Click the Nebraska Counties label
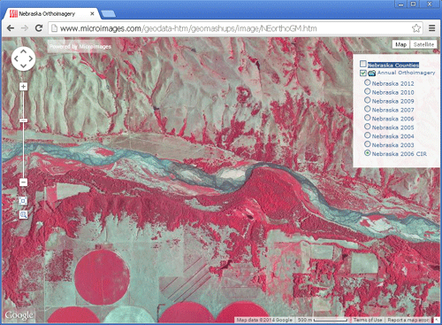Viewport: 442px width, 325px height. 393,65
